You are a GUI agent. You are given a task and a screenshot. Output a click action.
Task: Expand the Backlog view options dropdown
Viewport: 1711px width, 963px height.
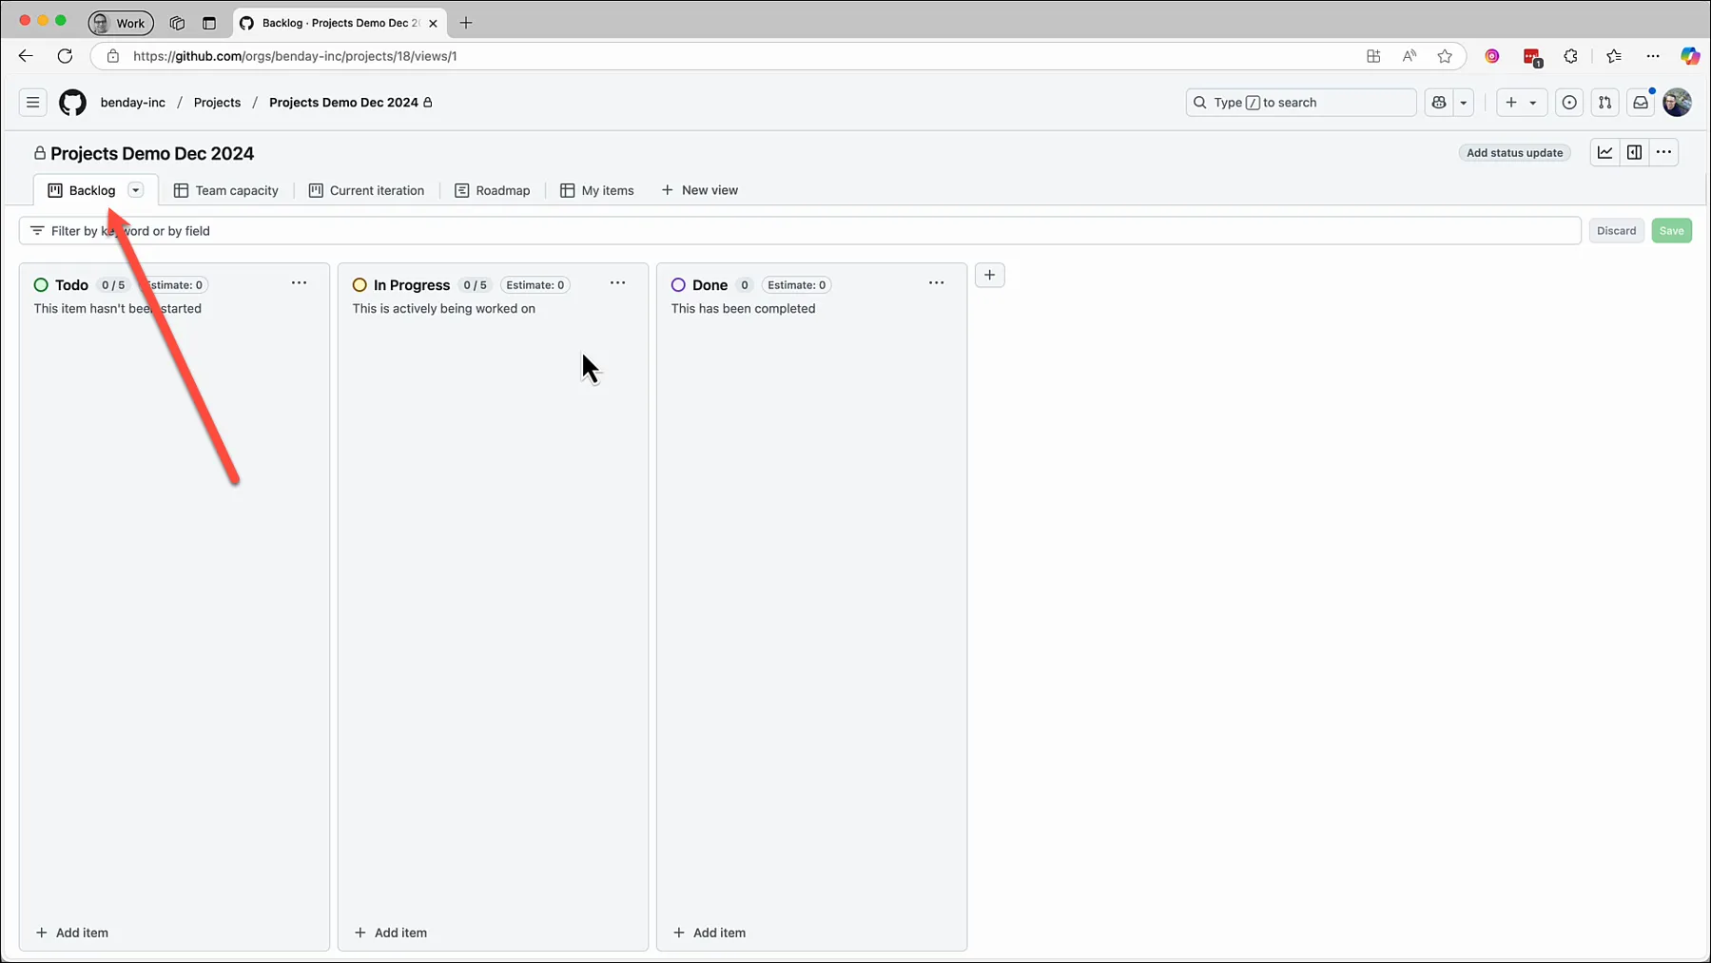(136, 190)
